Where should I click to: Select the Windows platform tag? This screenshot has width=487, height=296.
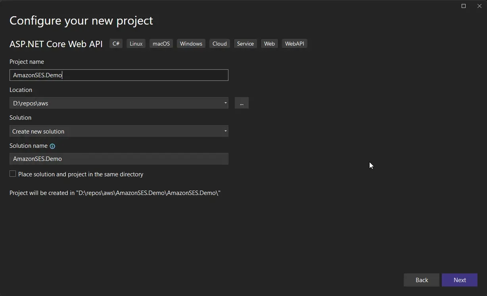[191, 44]
